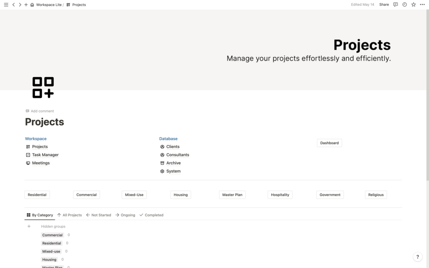Select the Not Started view tab

click(x=99, y=215)
